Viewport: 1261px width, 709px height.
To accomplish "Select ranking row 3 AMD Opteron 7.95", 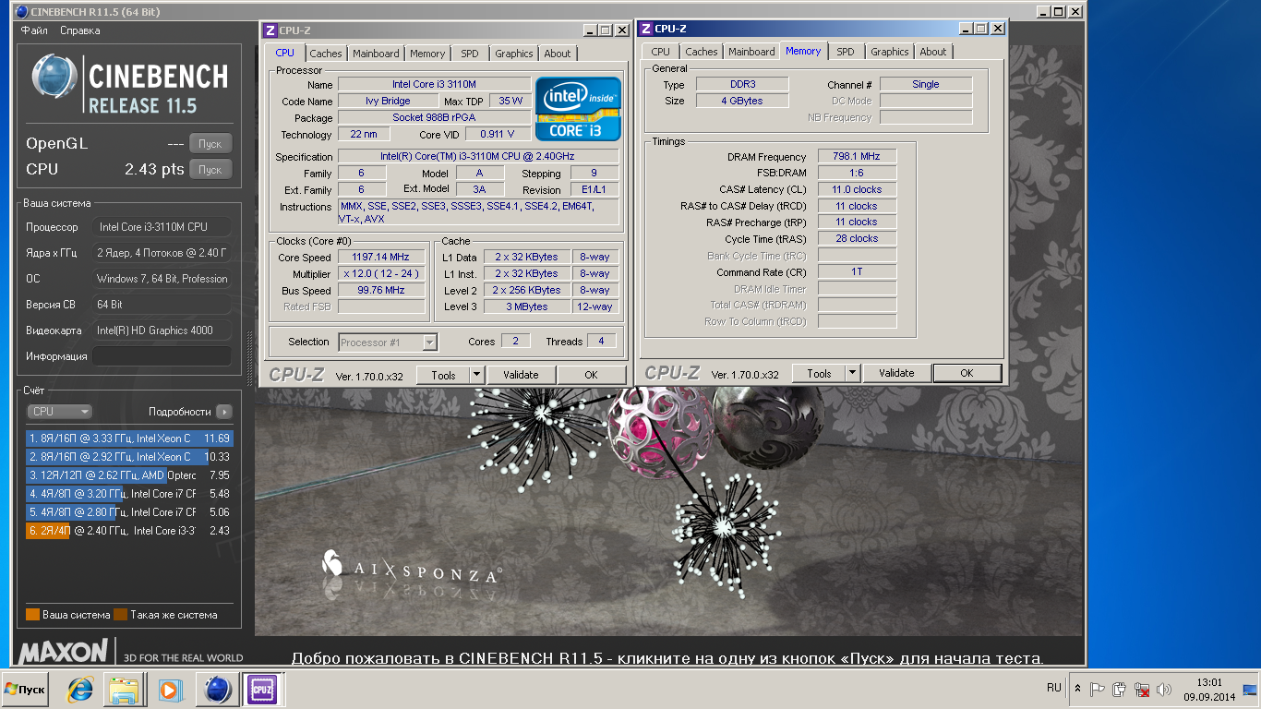I will [x=129, y=475].
